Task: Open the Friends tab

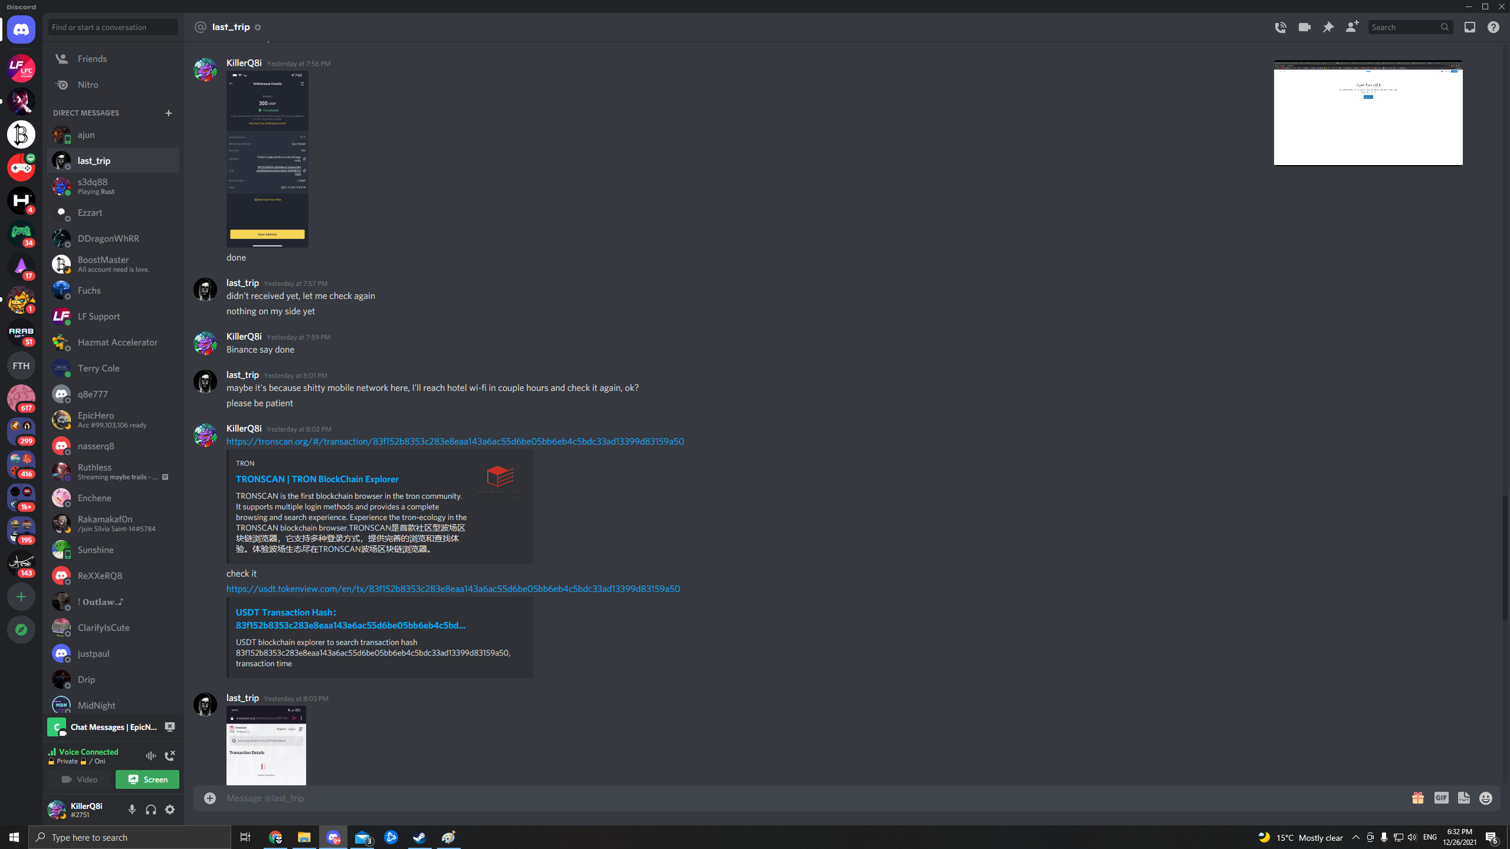Action: tap(113, 59)
